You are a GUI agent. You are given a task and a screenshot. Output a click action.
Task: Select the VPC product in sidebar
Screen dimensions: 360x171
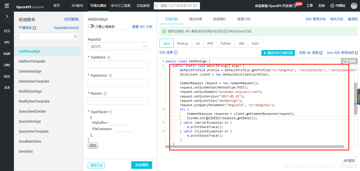[7, 42]
